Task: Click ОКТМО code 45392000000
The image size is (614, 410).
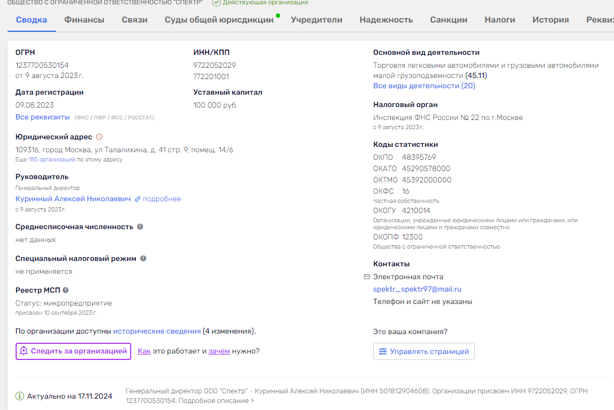Action: 426,180
